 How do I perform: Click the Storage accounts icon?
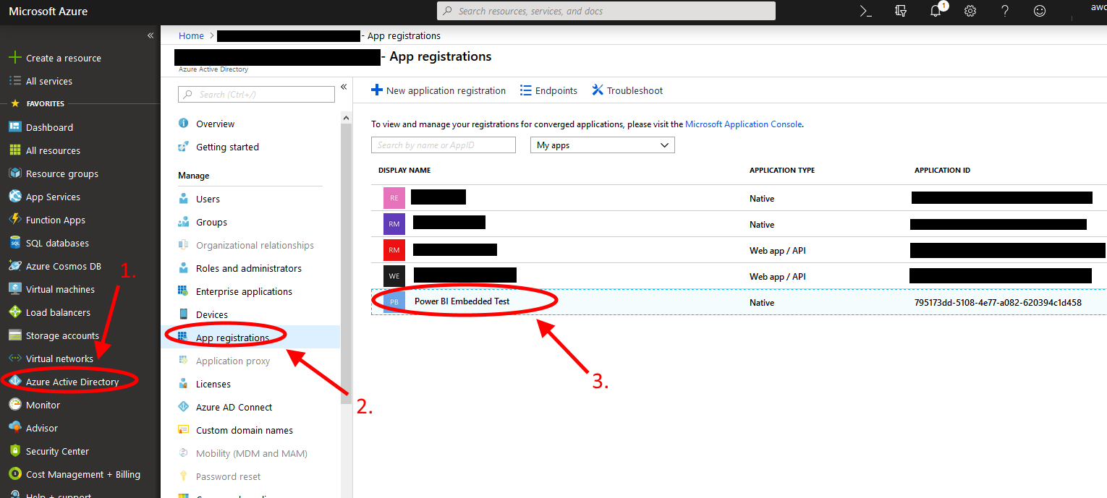point(14,335)
